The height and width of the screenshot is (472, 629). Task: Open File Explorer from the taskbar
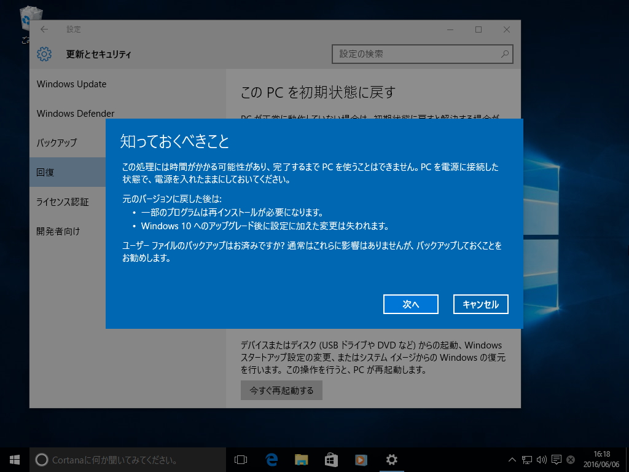click(301, 459)
